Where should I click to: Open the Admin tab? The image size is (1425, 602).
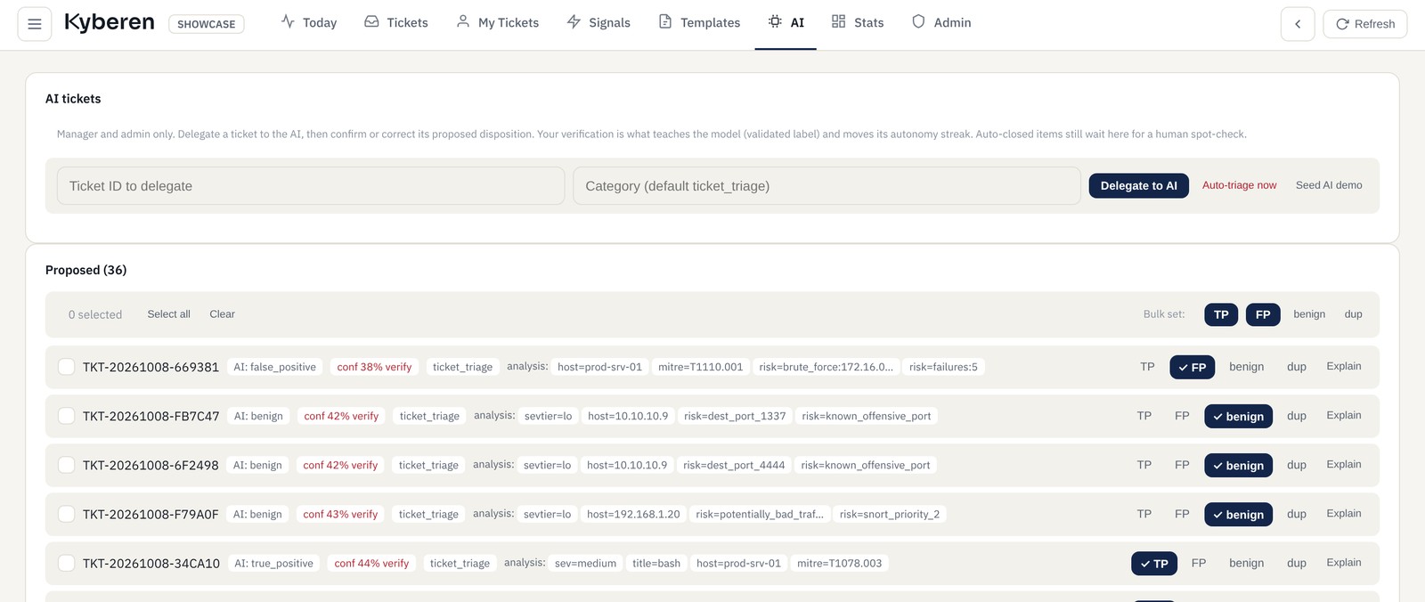pyautogui.click(x=941, y=22)
